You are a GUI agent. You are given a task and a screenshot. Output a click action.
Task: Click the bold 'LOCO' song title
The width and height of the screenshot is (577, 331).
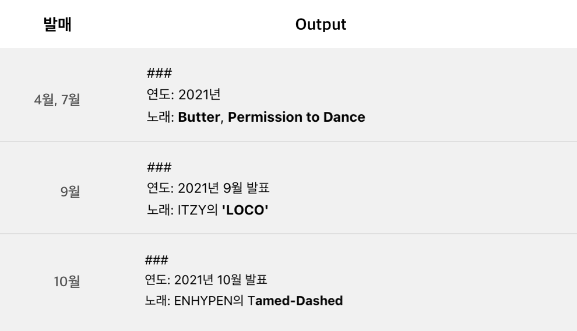coord(245,210)
